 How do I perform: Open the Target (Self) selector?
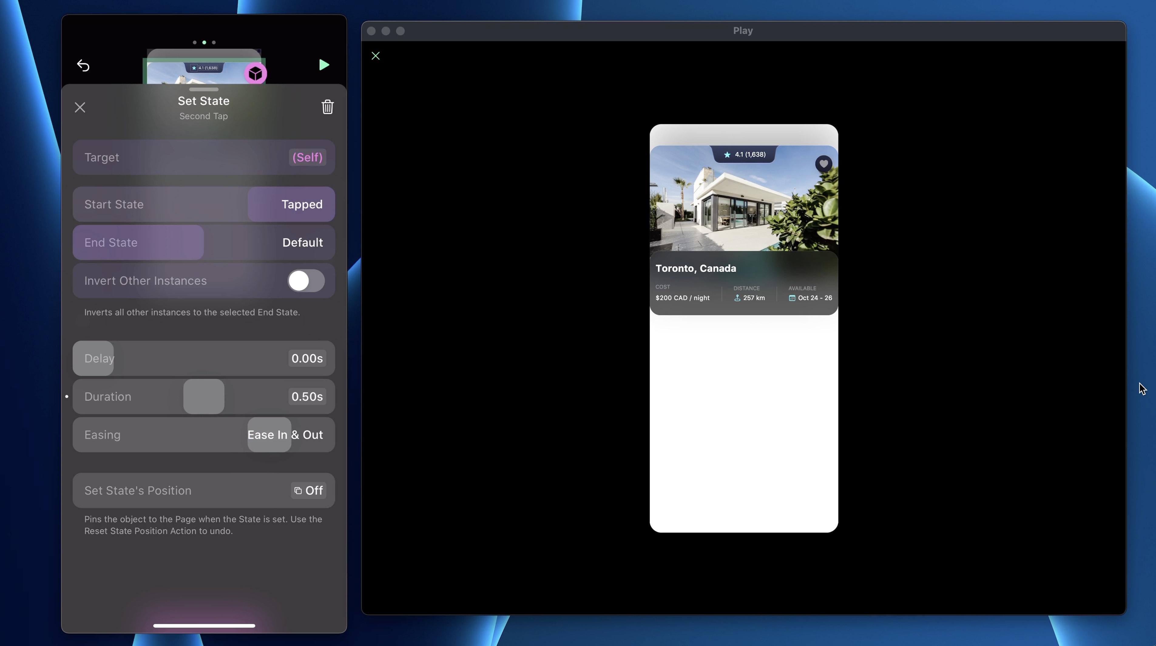tap(307, 158)
